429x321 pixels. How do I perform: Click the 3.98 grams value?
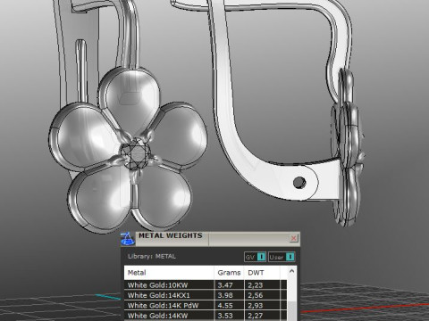pyautogui.click(x=225, y=295)
